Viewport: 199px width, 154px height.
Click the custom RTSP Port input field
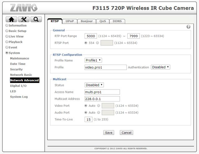coord(107,43)
